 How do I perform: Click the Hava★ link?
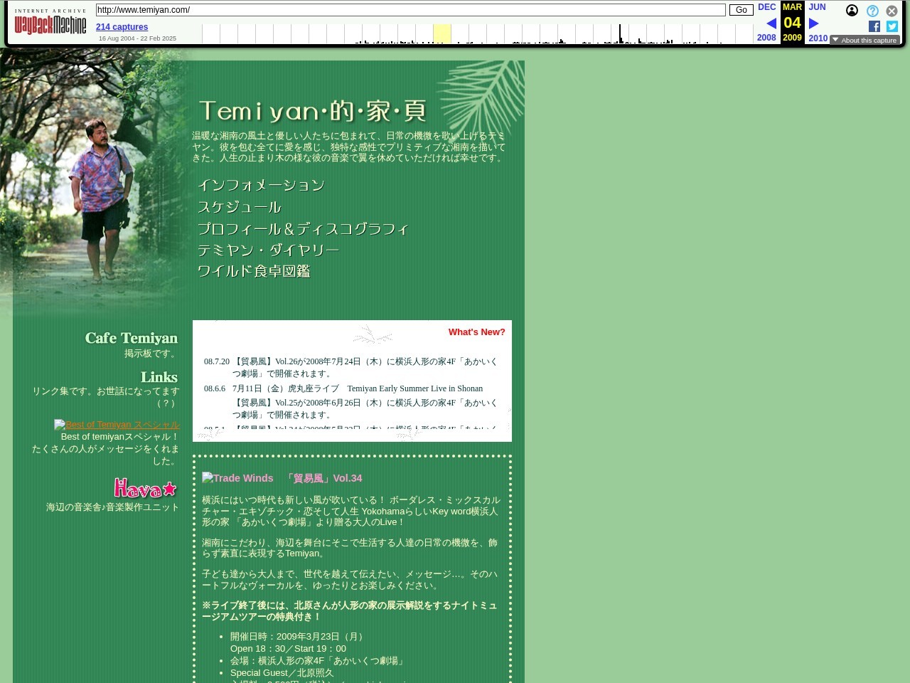(144, 489)
